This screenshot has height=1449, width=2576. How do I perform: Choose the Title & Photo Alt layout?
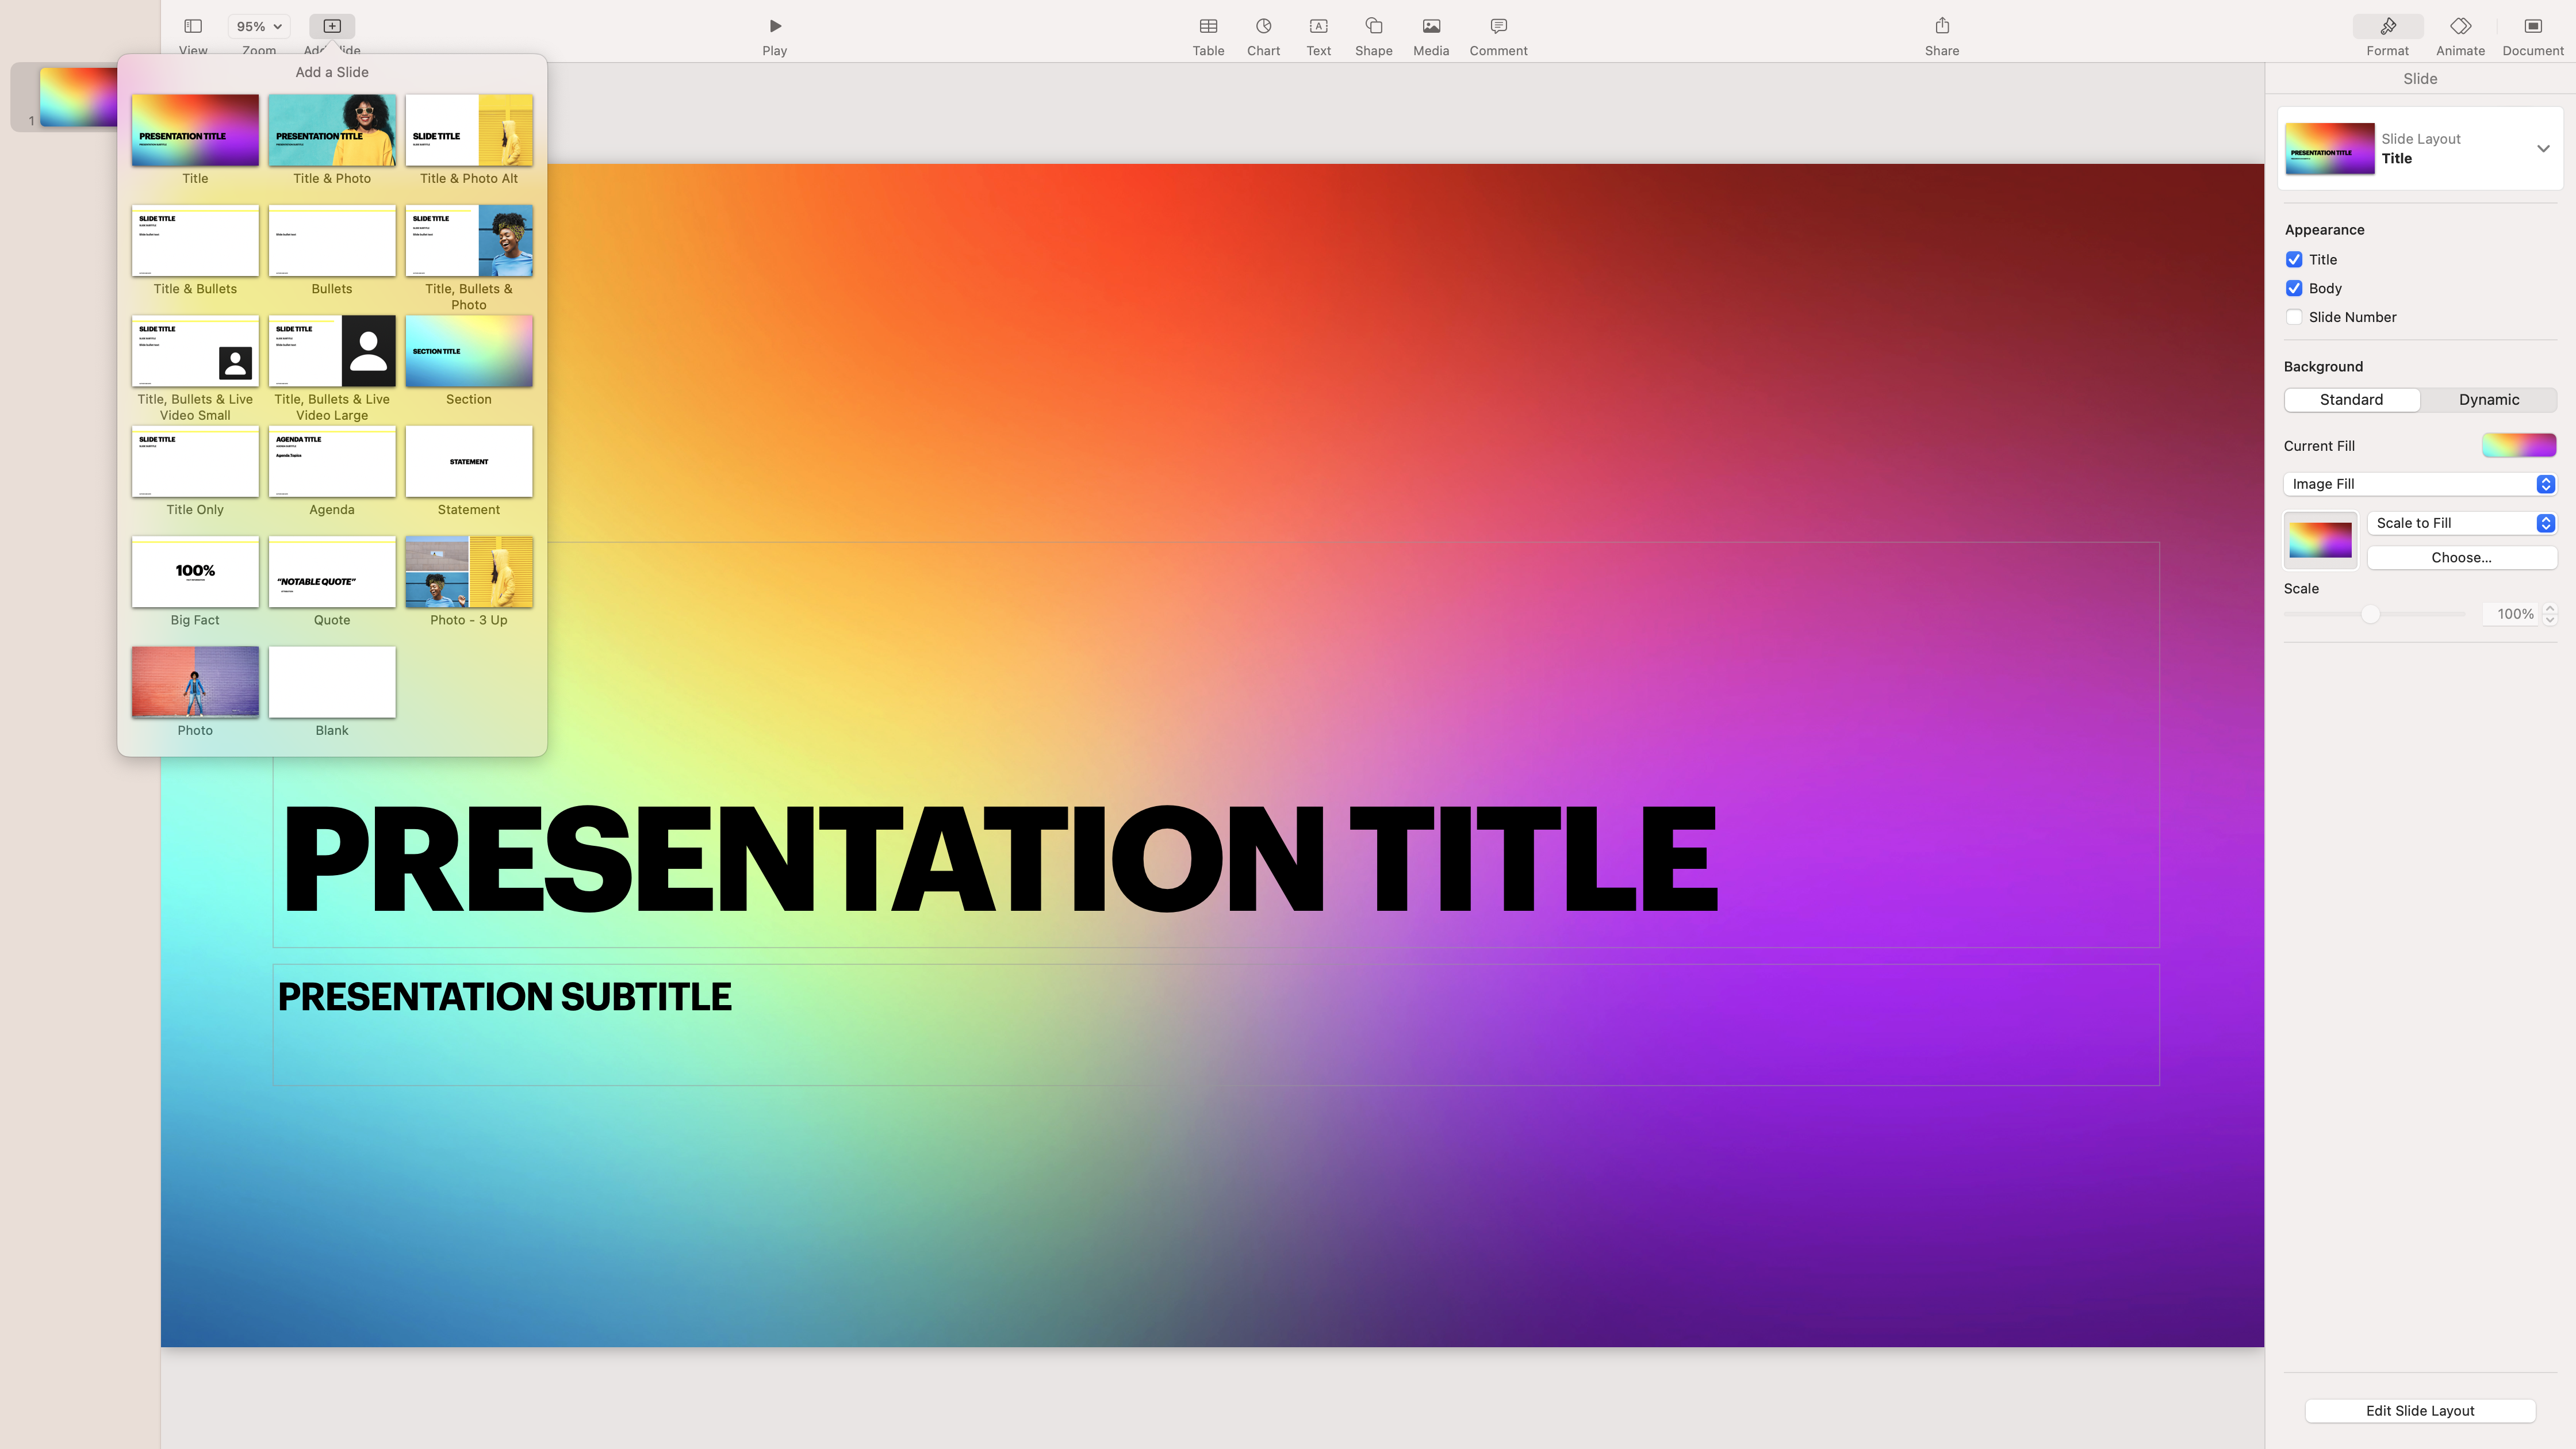[469, 131]
